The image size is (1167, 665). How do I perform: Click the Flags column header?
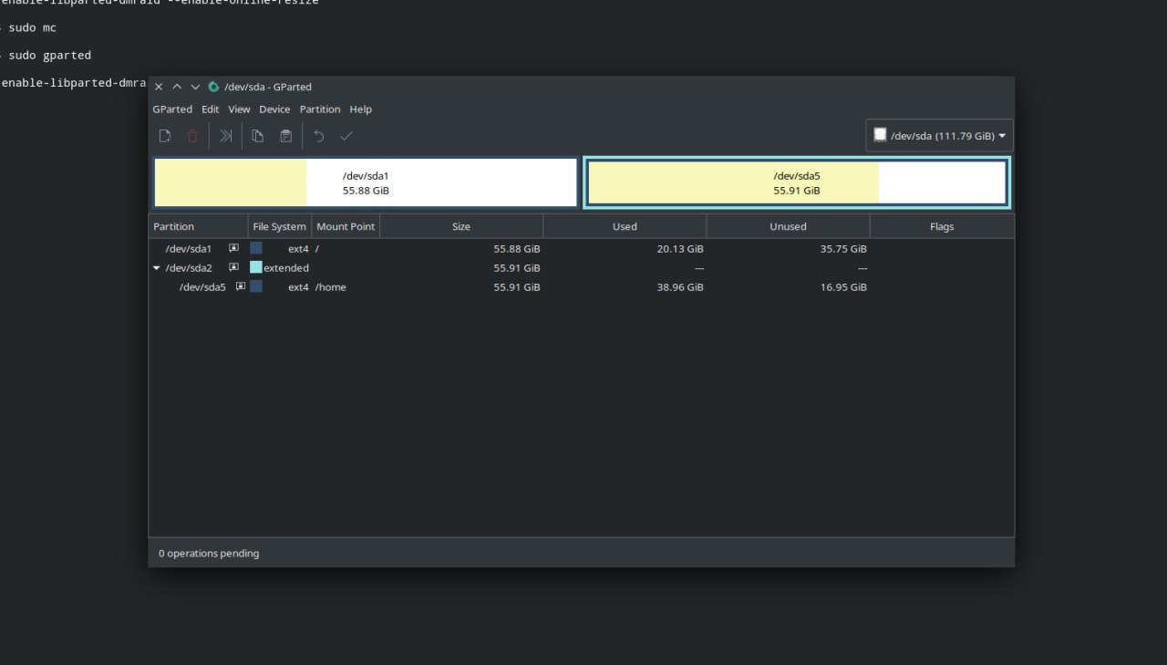coord(942,226)
